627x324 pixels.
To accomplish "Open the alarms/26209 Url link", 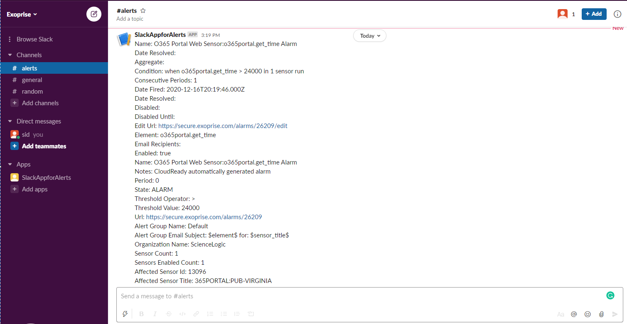I will [x=204, y=217].
